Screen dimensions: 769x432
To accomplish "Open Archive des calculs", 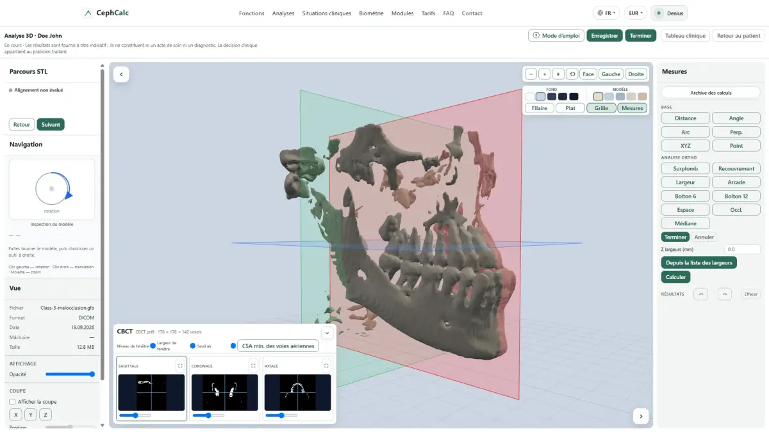I will (x=711, y=93).
